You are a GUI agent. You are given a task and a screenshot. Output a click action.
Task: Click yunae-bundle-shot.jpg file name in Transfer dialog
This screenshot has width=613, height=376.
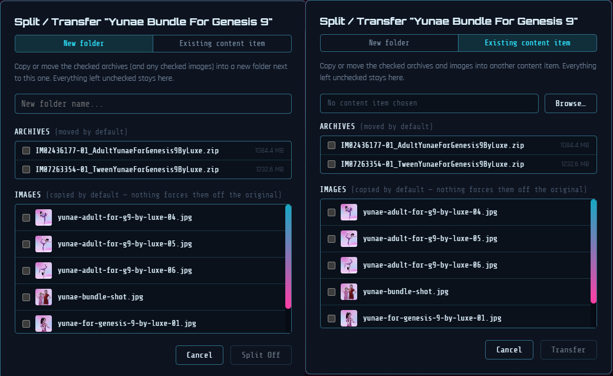coord(406,292)
